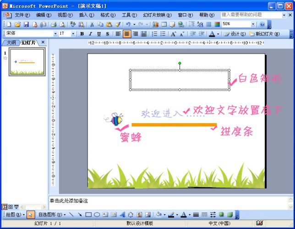Select the Oval drawing tool
The image size is (295, 229).
(97, 214)
